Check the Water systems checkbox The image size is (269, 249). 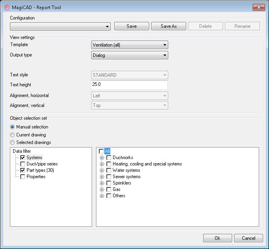point(109,170)
